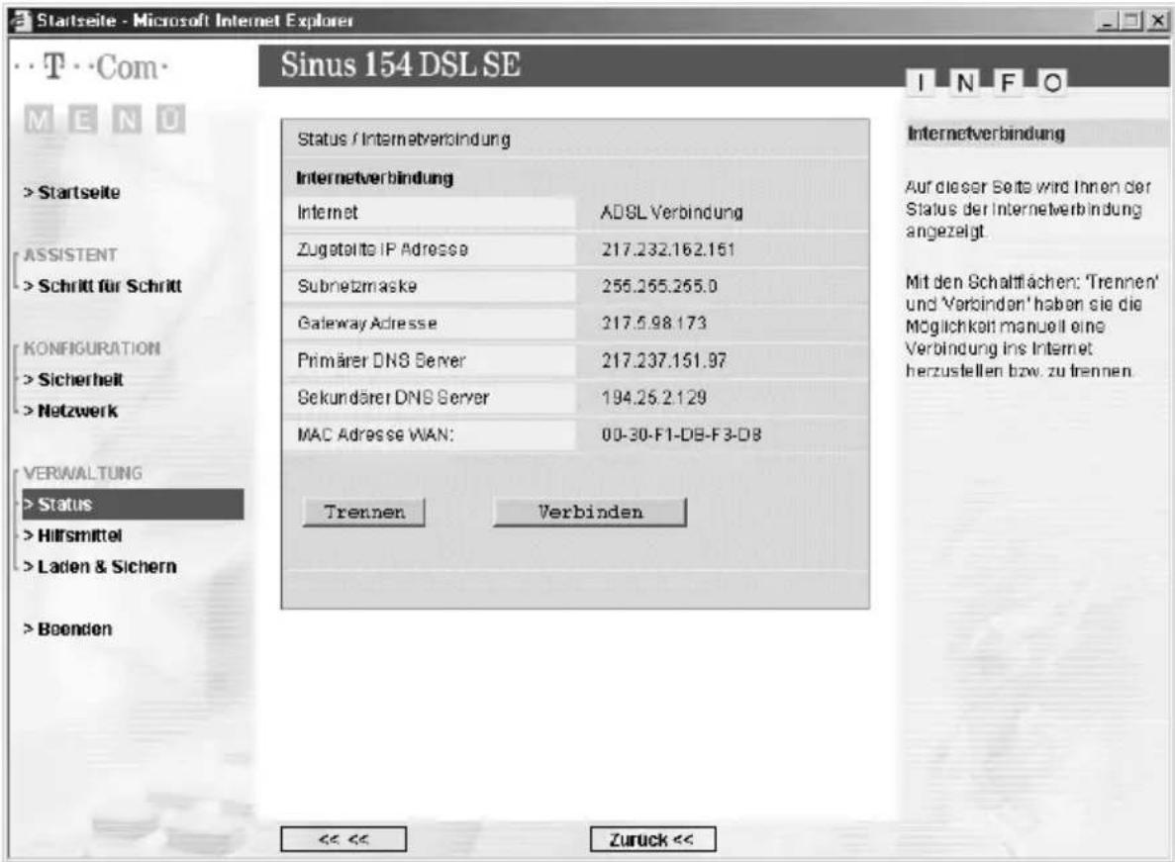Image resolution: width=1175 pixels, height=862 pixels.
Task: Click the Primärer DNS Server label
Action: point(381,360)
